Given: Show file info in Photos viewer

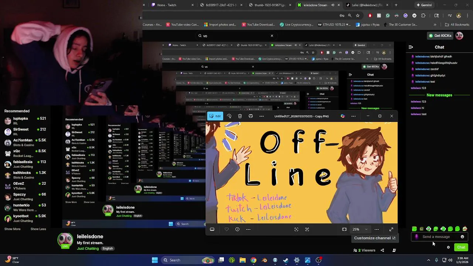Looking at the screenshot, I should [237, 229].
